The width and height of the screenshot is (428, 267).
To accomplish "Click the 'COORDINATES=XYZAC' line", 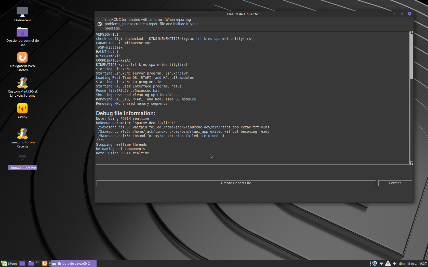I will tap(113, 60).
